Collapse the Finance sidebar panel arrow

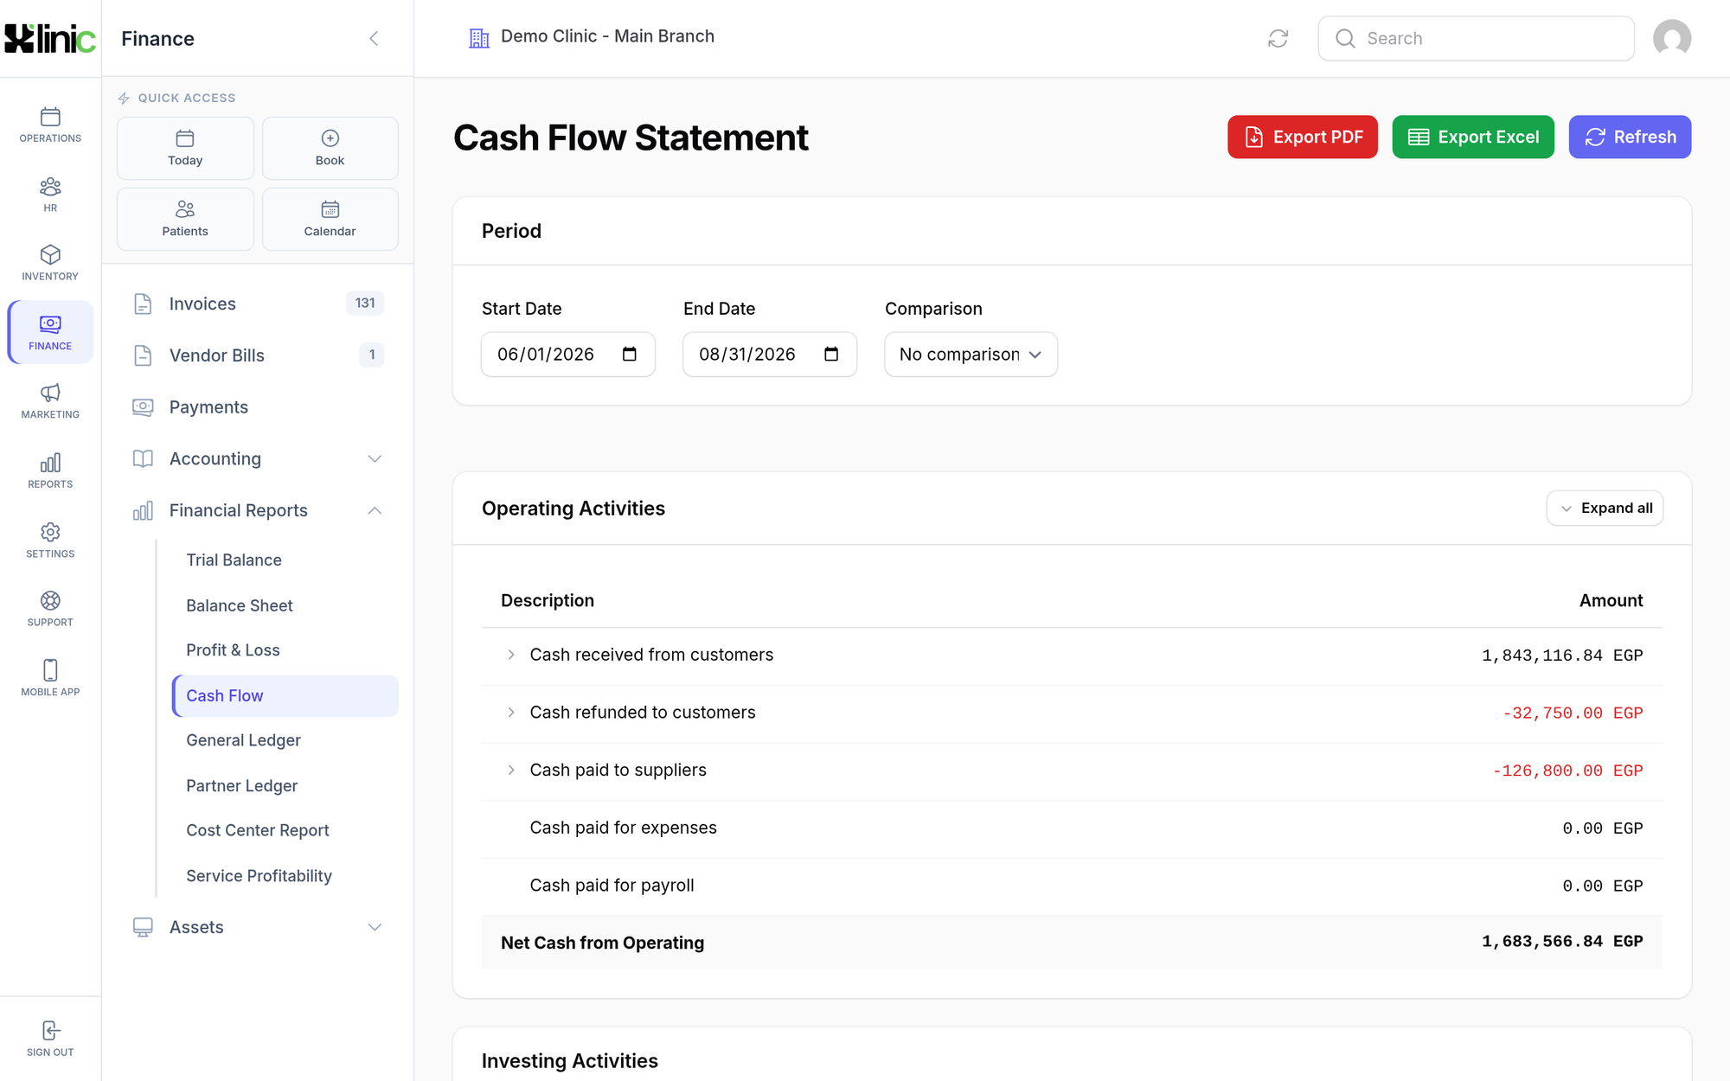tap(374, 38)
